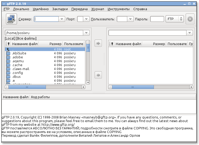Open the Справка menu

(140, 9)
